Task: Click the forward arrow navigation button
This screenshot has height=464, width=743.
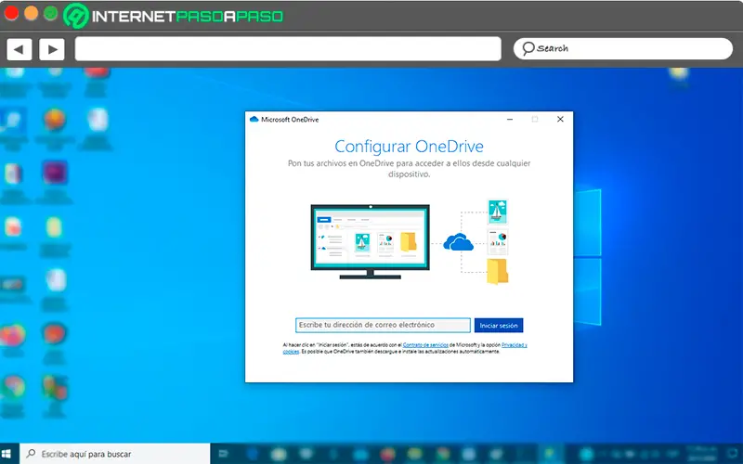Action: (x=52, y=49)
